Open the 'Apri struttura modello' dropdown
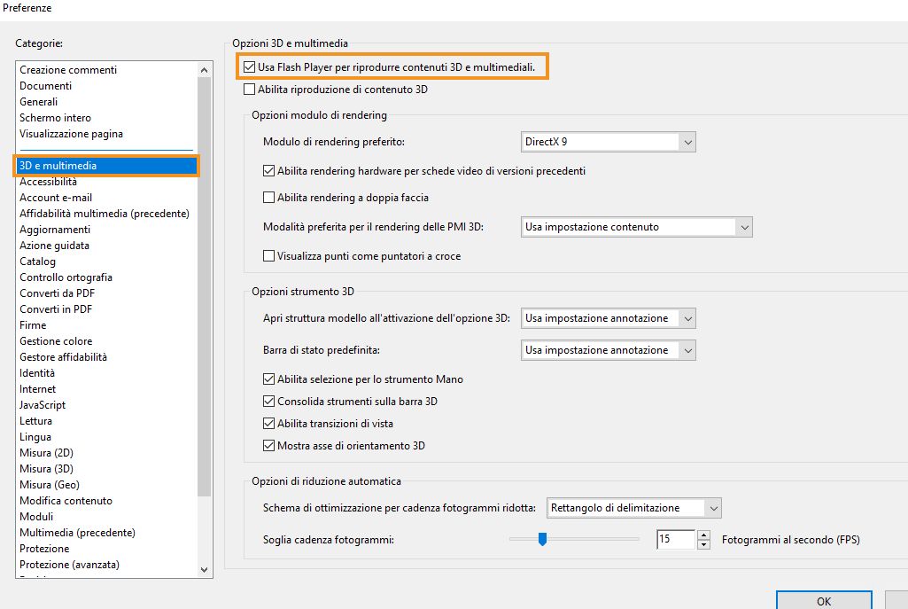Viewport: 908px width, 609px height. click(688, 318)
